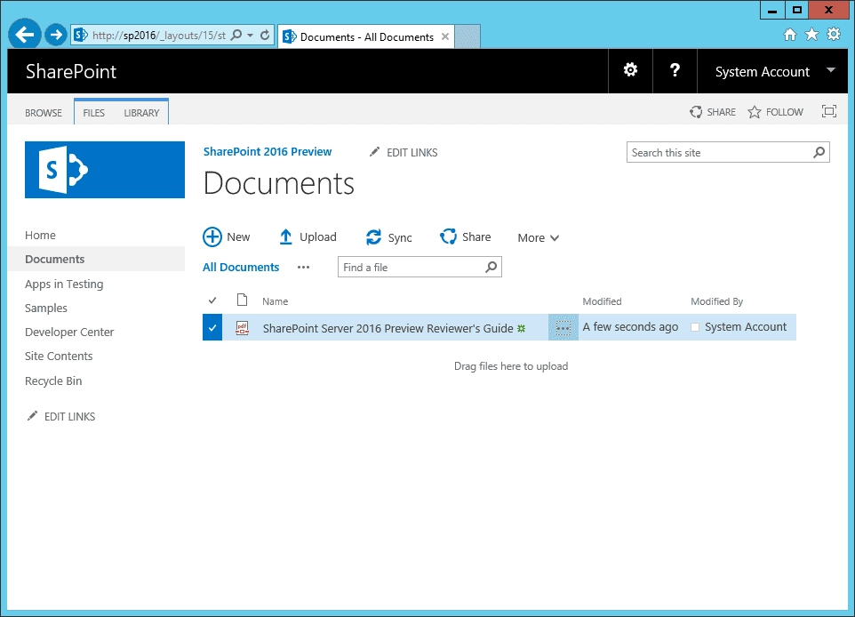The height and width of the screenshot is (617, 855).
Task: Click the presence checkbox beside System Account
Action: click(695, 327)
